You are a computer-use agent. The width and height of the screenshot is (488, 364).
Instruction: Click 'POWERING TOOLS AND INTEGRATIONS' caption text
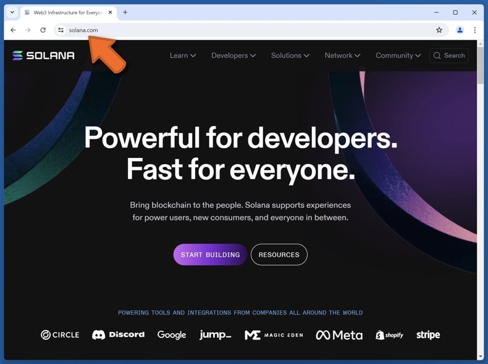pyautogui.click(x=240, y=313)
